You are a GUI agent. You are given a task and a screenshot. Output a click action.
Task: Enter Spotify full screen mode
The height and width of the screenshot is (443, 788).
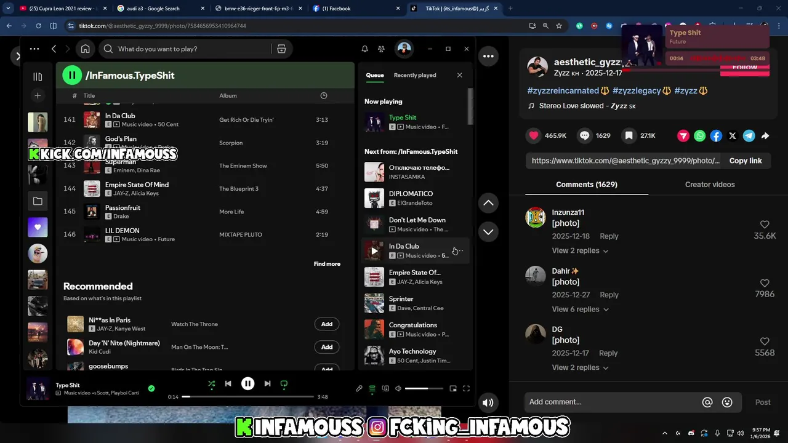[x=466, y=388]
